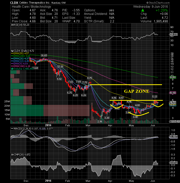This screenshot has width=180, height=183.
Task: Click the Chg value '+0.06'
Action: click(x=164, y=14)
